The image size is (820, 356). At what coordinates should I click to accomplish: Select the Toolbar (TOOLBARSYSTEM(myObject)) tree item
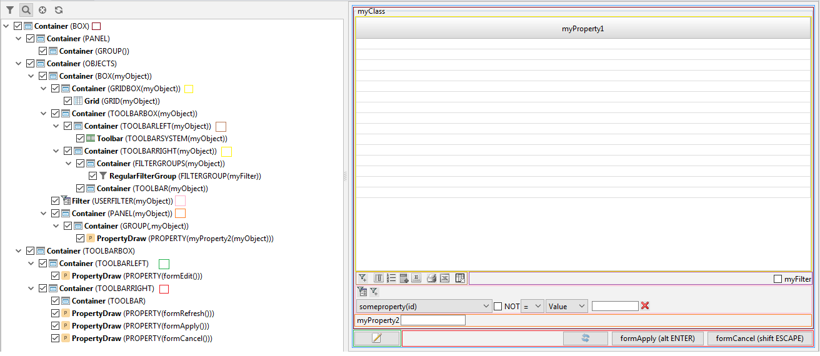[x=162, y=139]
